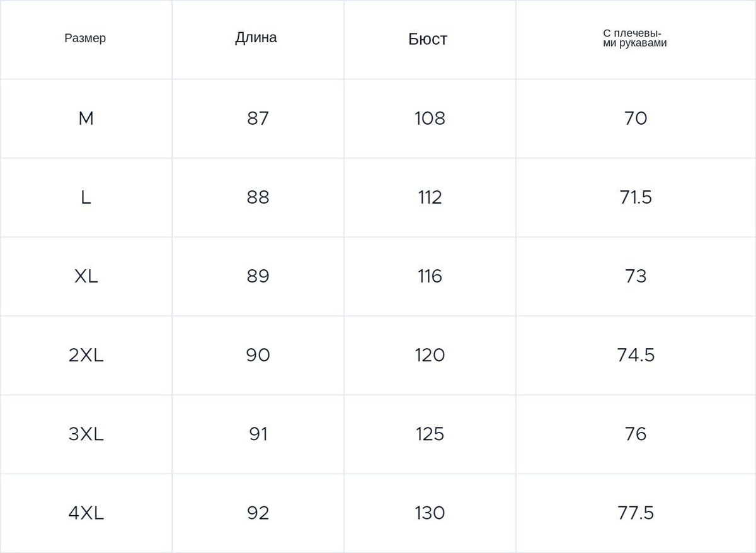The width and height of the screenshot is (756, 553).
Task: Click the Бюст column header
Action: click(428, 39)
